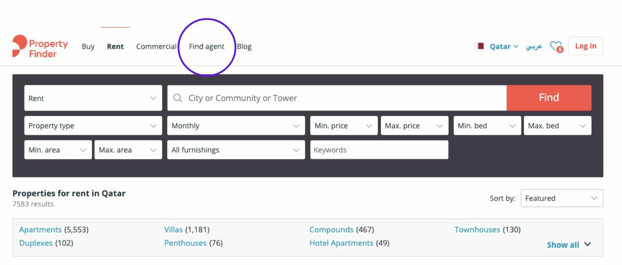The width and height of the screenshot is (622, 265).
Task: View Villas rental listings
Action: point(173,229)
